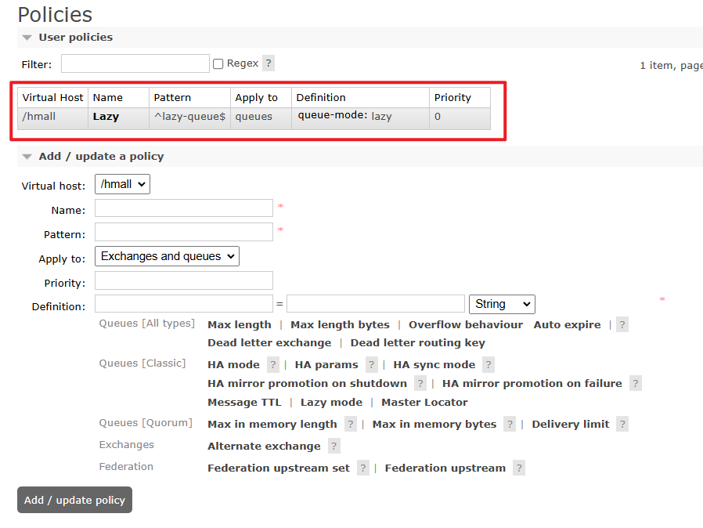
Task: Enable the Regex filter checkbox
Action: coord(218,64)
